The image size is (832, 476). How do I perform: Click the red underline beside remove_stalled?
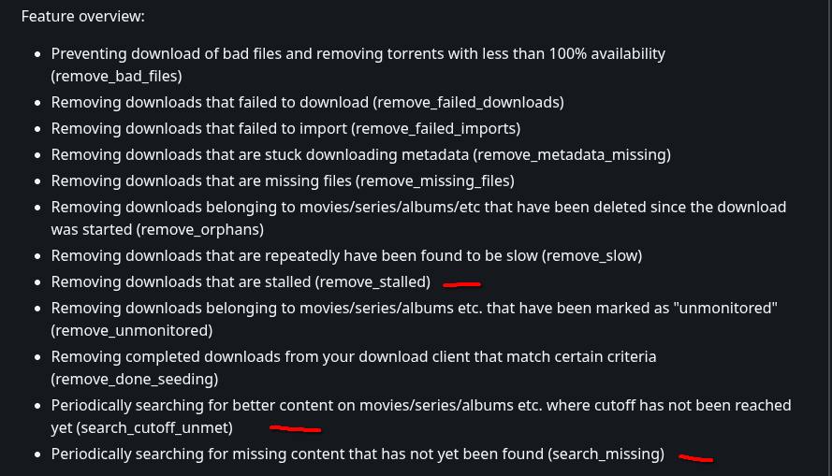point(461,283)
